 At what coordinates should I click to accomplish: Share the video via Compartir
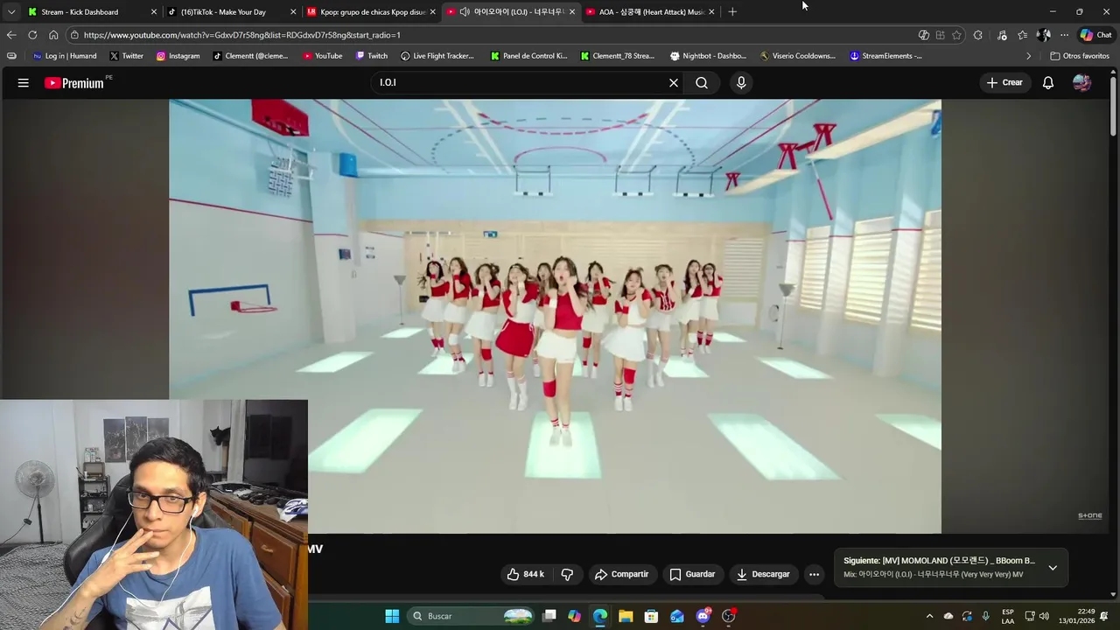pyautogui.click(x=621, y=574)
